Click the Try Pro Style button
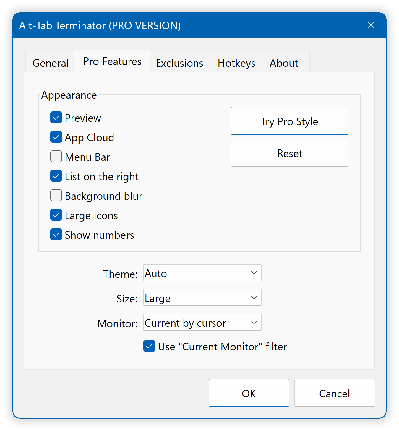 click(x=290, y=121)
